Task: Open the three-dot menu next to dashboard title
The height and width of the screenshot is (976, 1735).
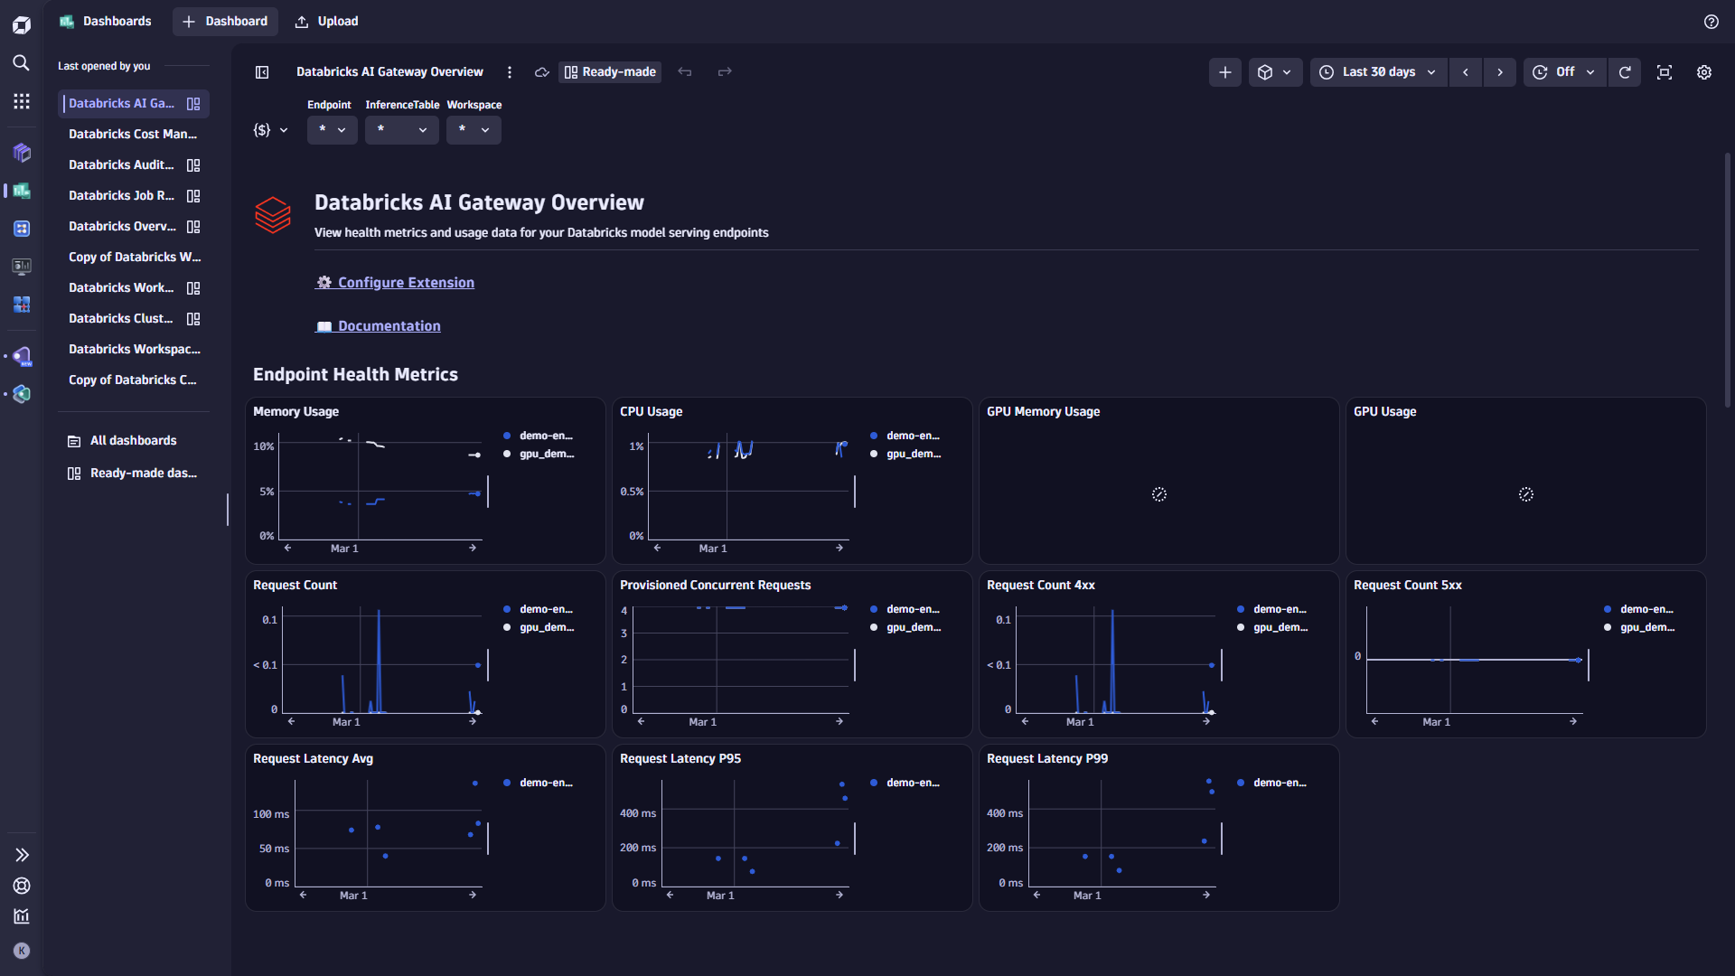Action: (509, 72)
